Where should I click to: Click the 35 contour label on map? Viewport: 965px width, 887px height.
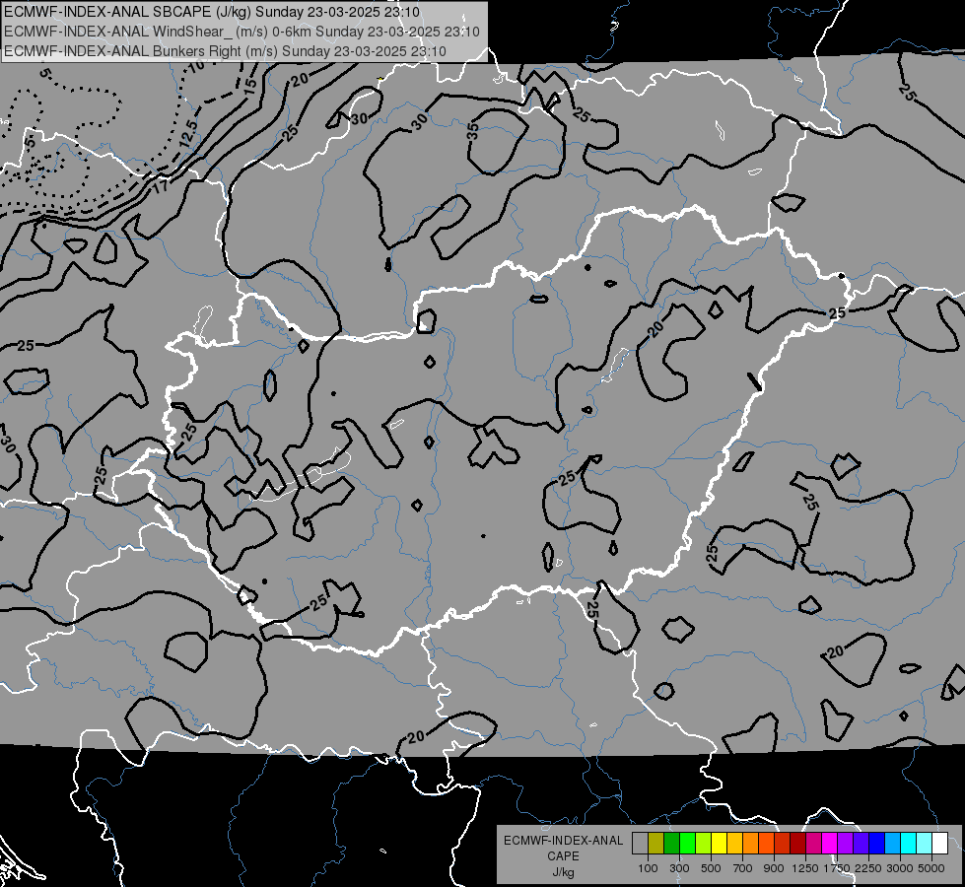coord(472,130)
